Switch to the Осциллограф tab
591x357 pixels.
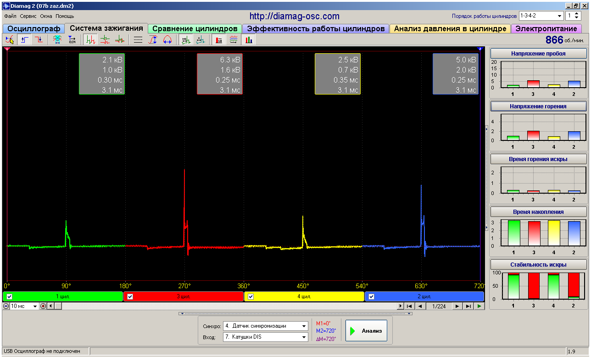[33, 28]
